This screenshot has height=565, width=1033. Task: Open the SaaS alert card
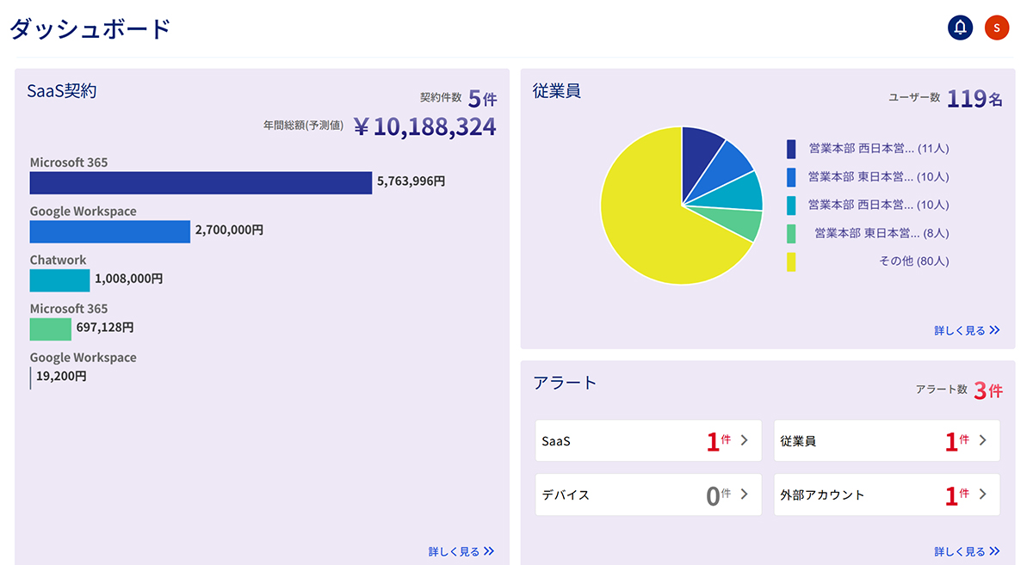(637, 441)
